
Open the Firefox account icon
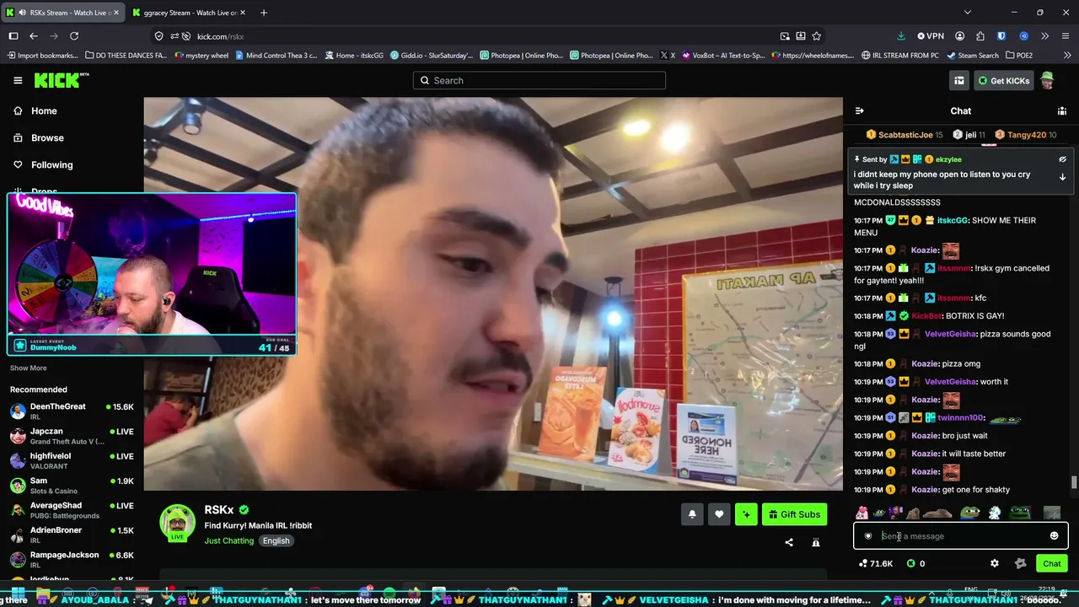tap(960, 36)
